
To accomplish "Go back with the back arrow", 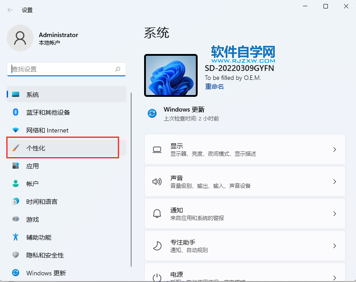I will (10, 10).
